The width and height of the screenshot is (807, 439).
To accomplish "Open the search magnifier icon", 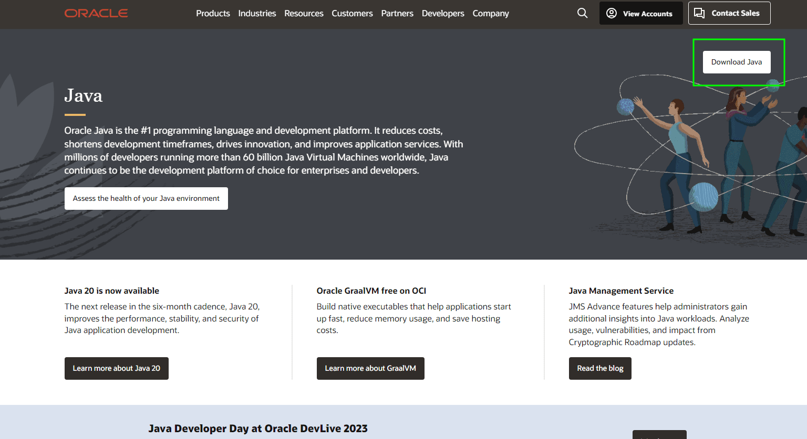I will 582,13.
